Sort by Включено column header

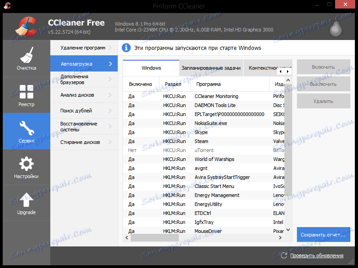pyautogui.click(x=141, y=84)
